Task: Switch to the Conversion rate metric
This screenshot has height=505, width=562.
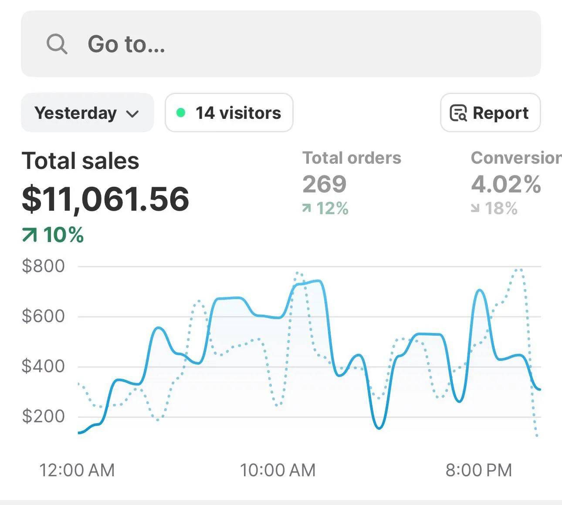Action: click(516, 158)
